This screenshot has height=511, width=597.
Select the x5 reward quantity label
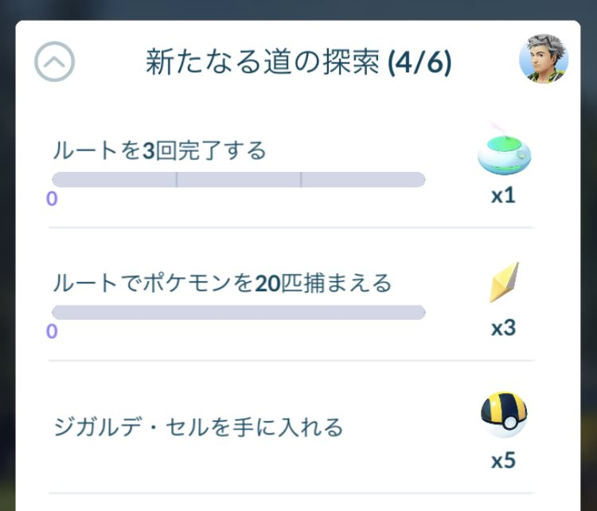(x=503, y=460)
